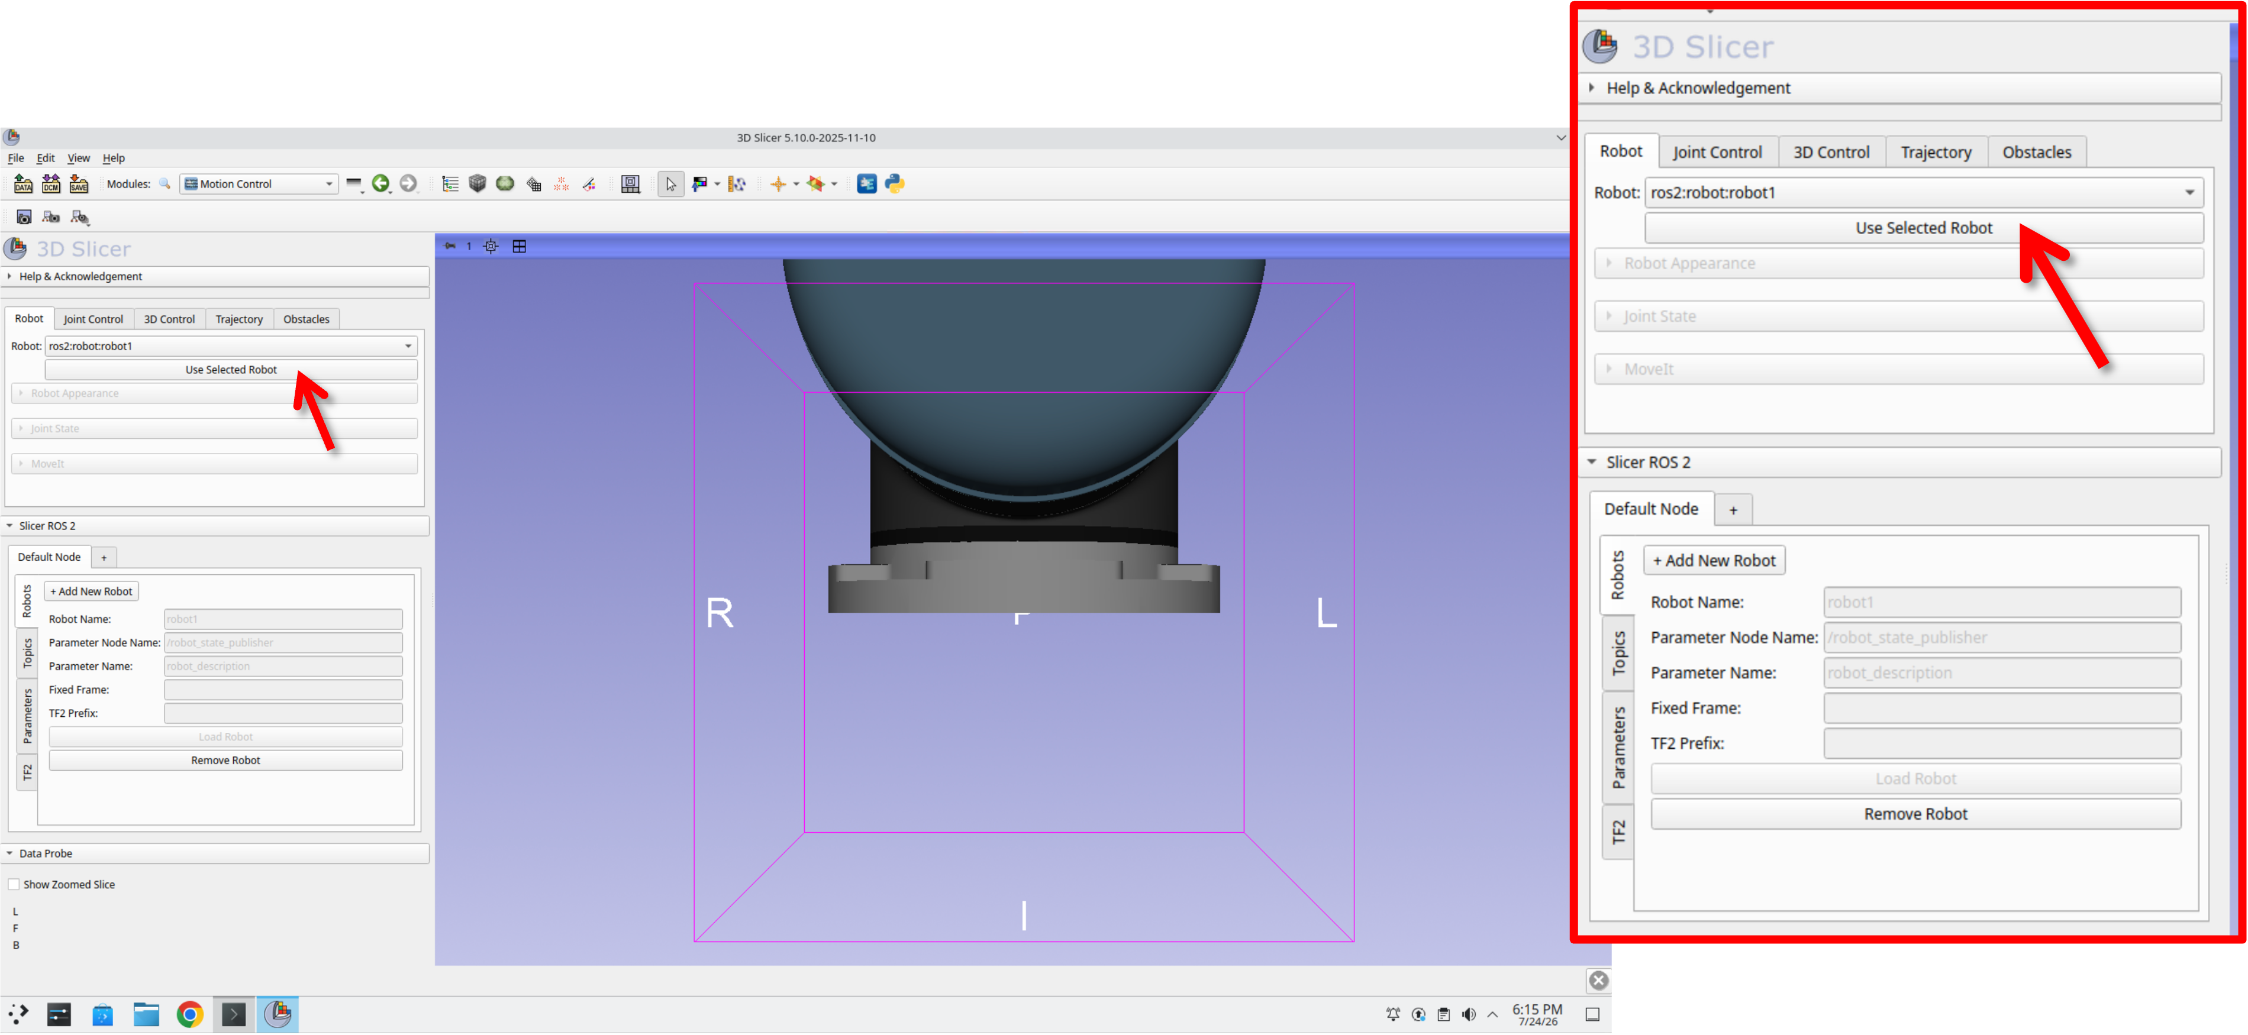Maximize 3D view with grid icon
This screenshot has width=2248, height=1035.
click(x=519, y=247)
